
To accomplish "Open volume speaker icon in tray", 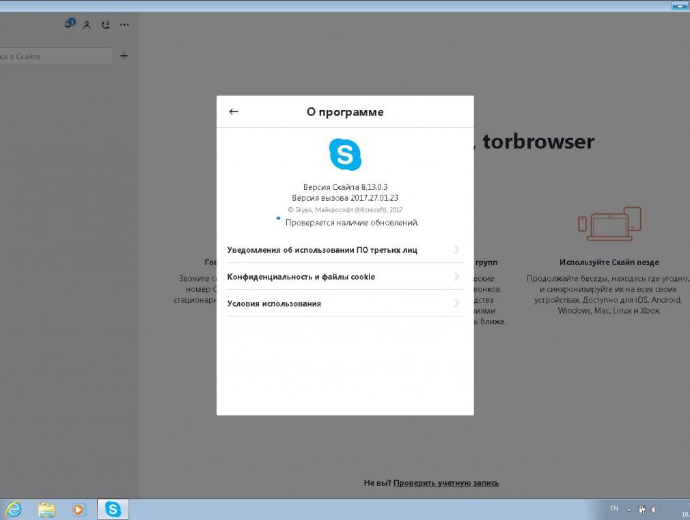I will click(x=655, y=510).
